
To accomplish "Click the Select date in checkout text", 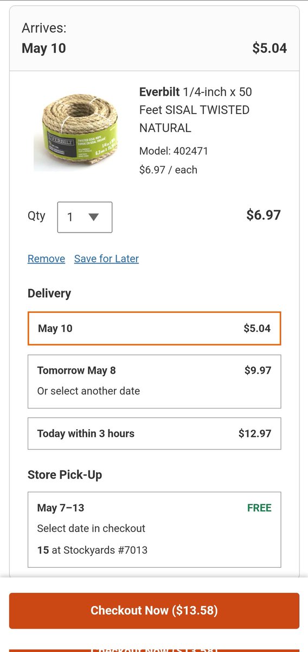I will point(91,528).
